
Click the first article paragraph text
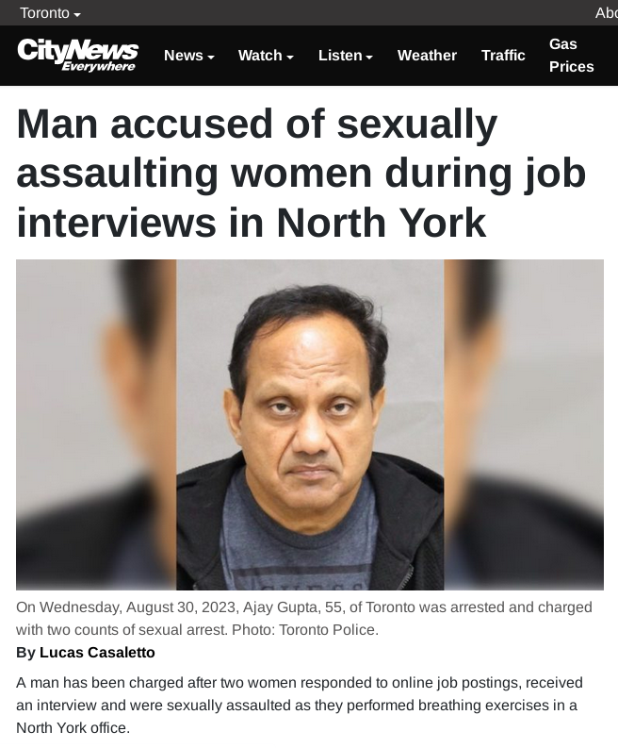tap(300, 705)
